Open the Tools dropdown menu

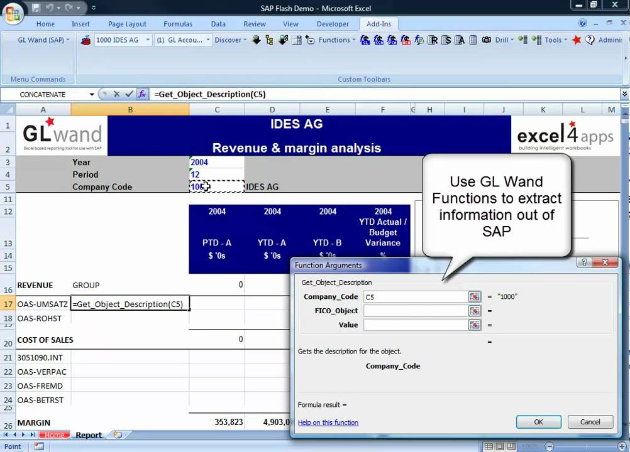pos(556,40)
